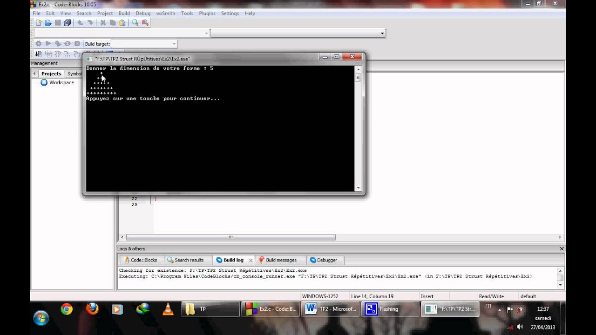Open Find with the magnifier icon
Viewport: 596px width, 335px height.
tap(135, 23)
